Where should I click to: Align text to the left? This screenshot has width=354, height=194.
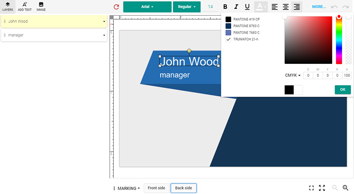[275, 7]
